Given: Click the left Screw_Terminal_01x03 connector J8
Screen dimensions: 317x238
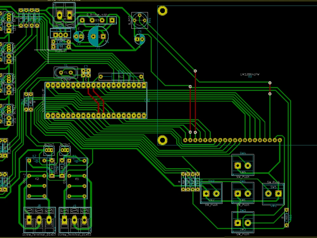Looking at the screenshot, I should 39,219.
